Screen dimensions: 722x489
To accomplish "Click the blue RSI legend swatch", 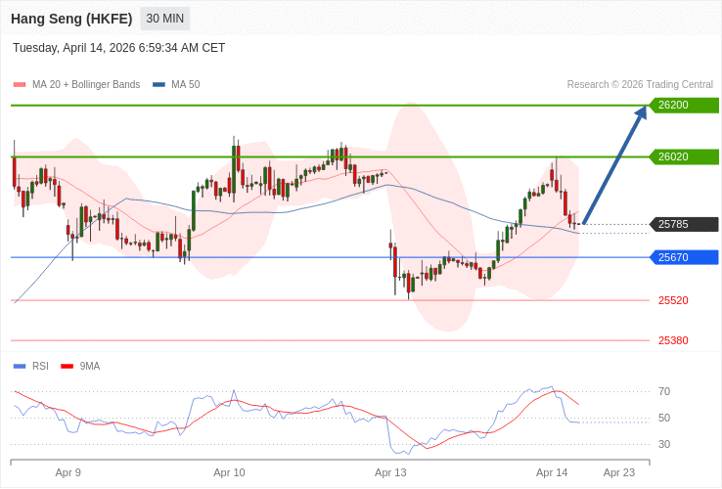I will [20, 367].
